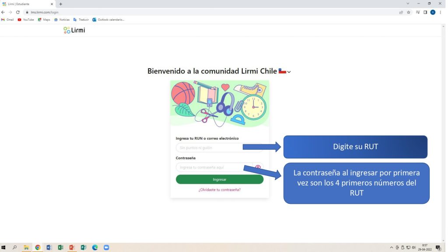The image size is (448, 252).
Task: Open the ¿Olvidaste tu contraseña? link
Action: click(219, 189)
